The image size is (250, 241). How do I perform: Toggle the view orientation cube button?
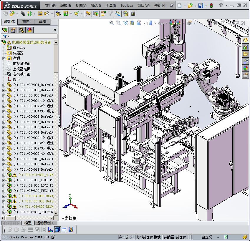138,23
